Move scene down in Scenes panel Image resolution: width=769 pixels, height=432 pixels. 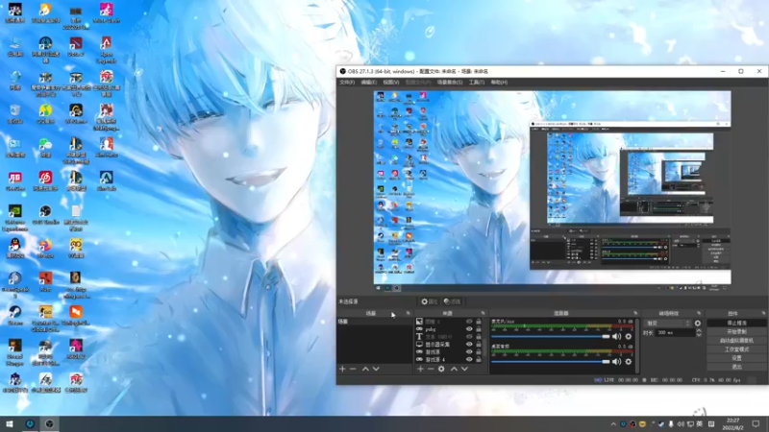tap(376, 369)
